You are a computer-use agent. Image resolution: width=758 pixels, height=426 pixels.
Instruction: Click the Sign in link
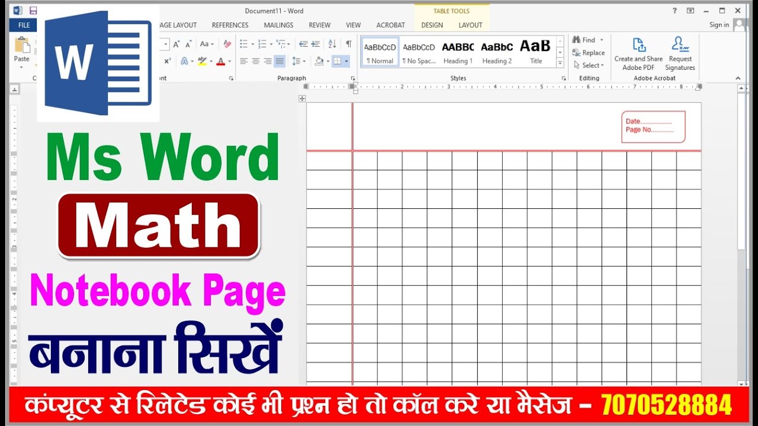pos(720,25)
